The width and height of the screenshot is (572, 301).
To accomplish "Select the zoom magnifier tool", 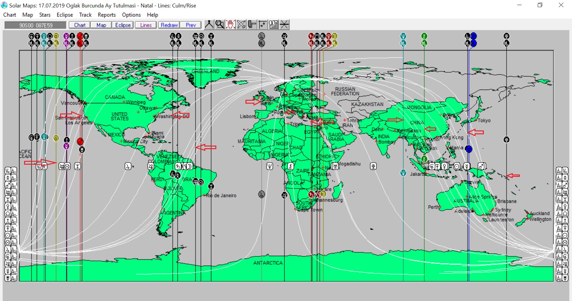I will [x=220, y=24].
